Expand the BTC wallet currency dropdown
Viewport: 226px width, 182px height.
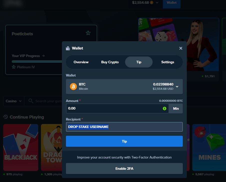124,86
